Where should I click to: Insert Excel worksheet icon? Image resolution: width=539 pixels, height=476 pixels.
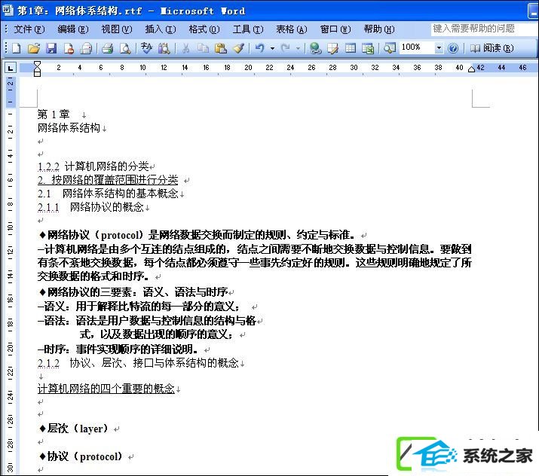tap(368, 48)
